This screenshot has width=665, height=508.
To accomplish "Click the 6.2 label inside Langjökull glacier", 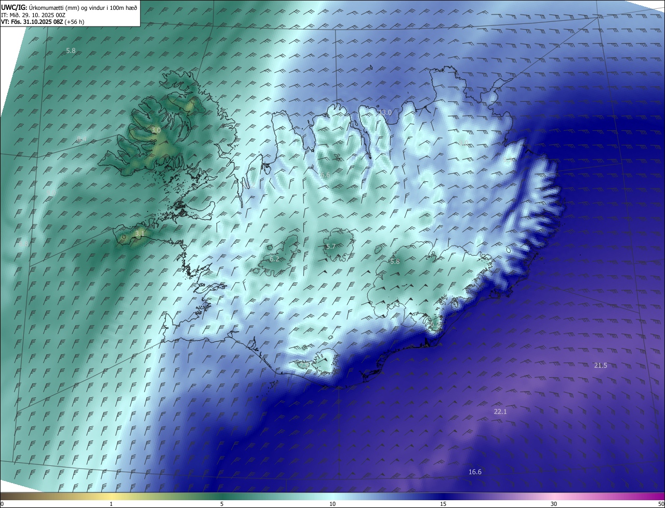I will coord(274,259).
